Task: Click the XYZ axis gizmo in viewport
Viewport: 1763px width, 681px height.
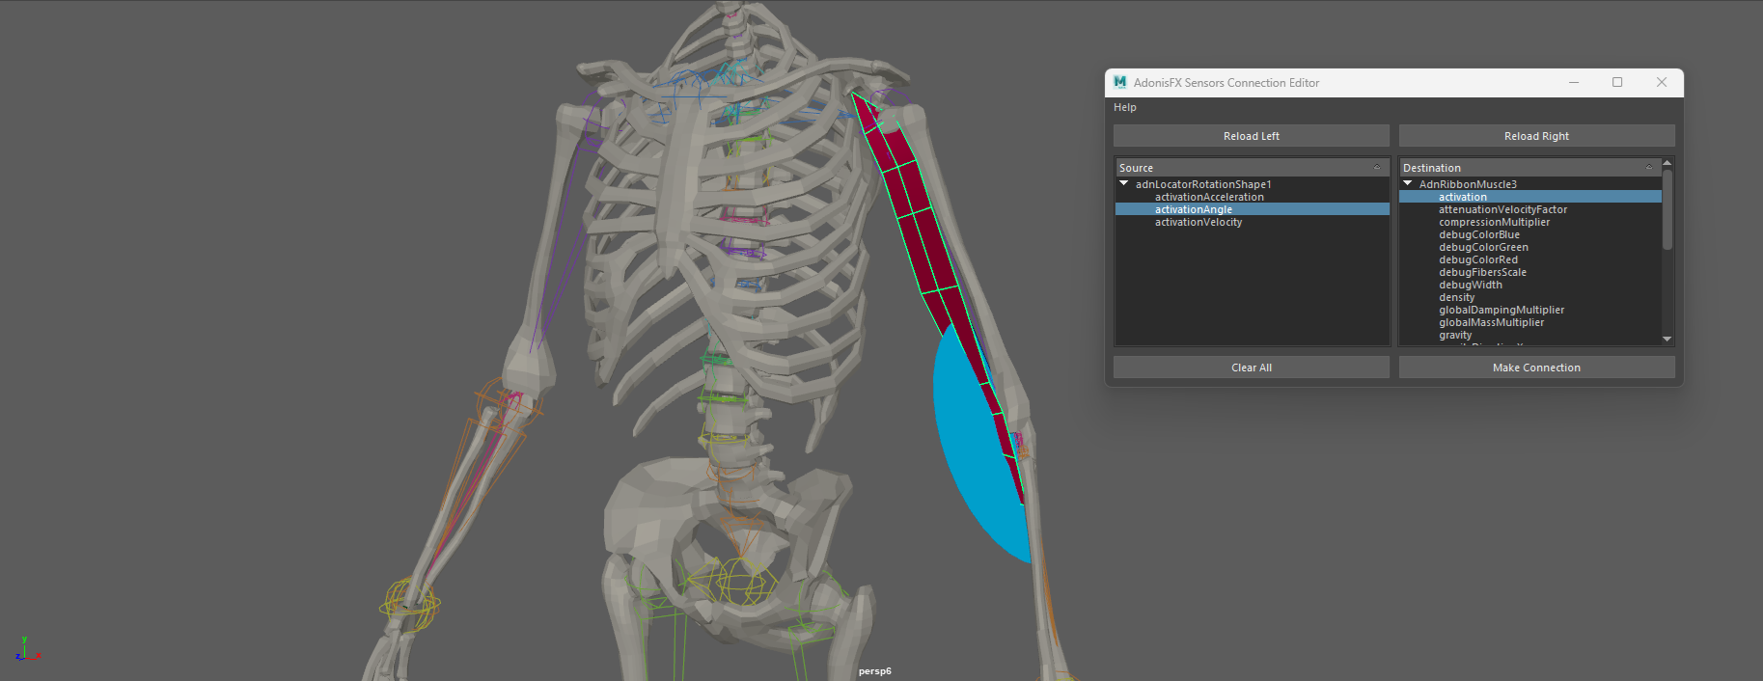Action: (26, 650)
